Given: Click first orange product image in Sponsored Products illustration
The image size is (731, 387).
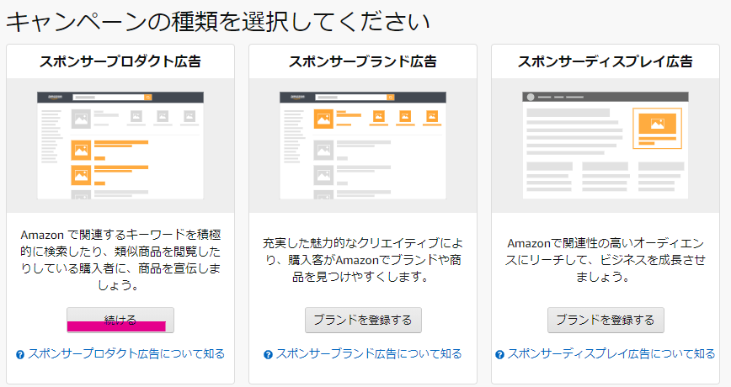Looking at the screenshot, I should (x=82, y=150).
